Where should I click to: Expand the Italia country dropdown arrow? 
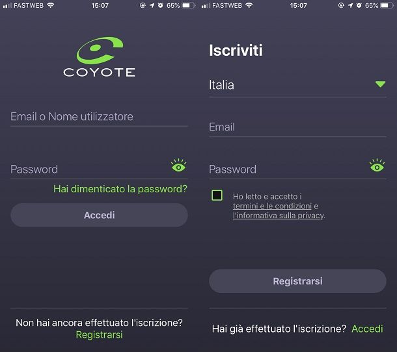coord(380,84)
